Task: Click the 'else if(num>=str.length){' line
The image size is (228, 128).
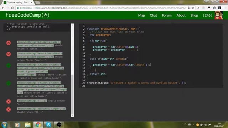Action: click(x=109, y=59)
